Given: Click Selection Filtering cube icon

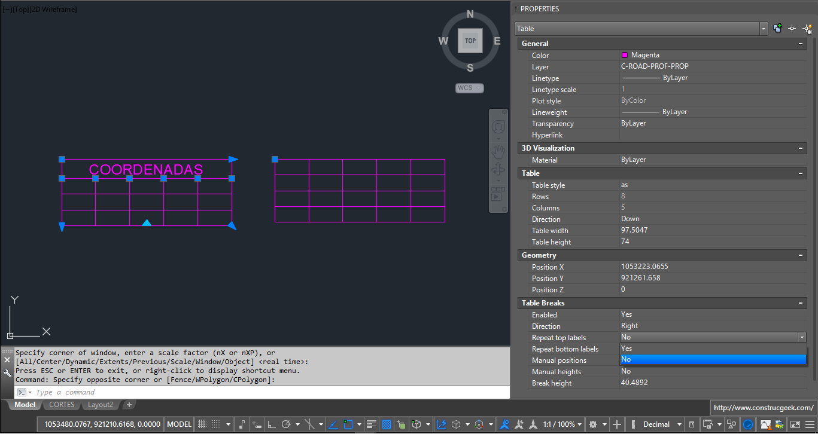Looking at the screenshot, I should coord(456,424).
